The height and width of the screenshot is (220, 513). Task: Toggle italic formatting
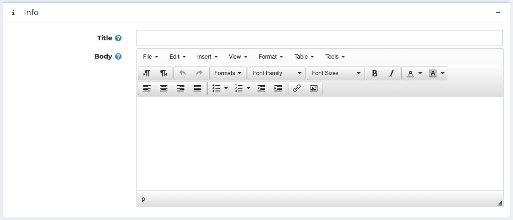coord(391,73)
